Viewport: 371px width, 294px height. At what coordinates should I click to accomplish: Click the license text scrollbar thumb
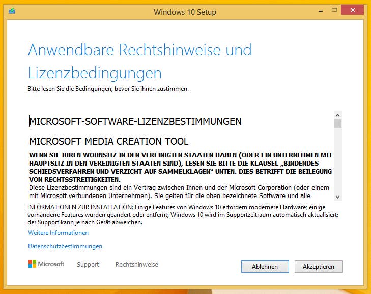coord(337,123)
